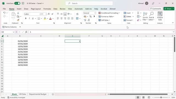176x99 pixels.
Task: Open the File menu
Action: (x=4, y=9)
